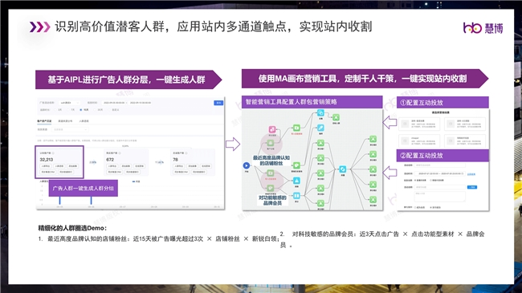Click the ②配置互动投放 header

[442, 156]
